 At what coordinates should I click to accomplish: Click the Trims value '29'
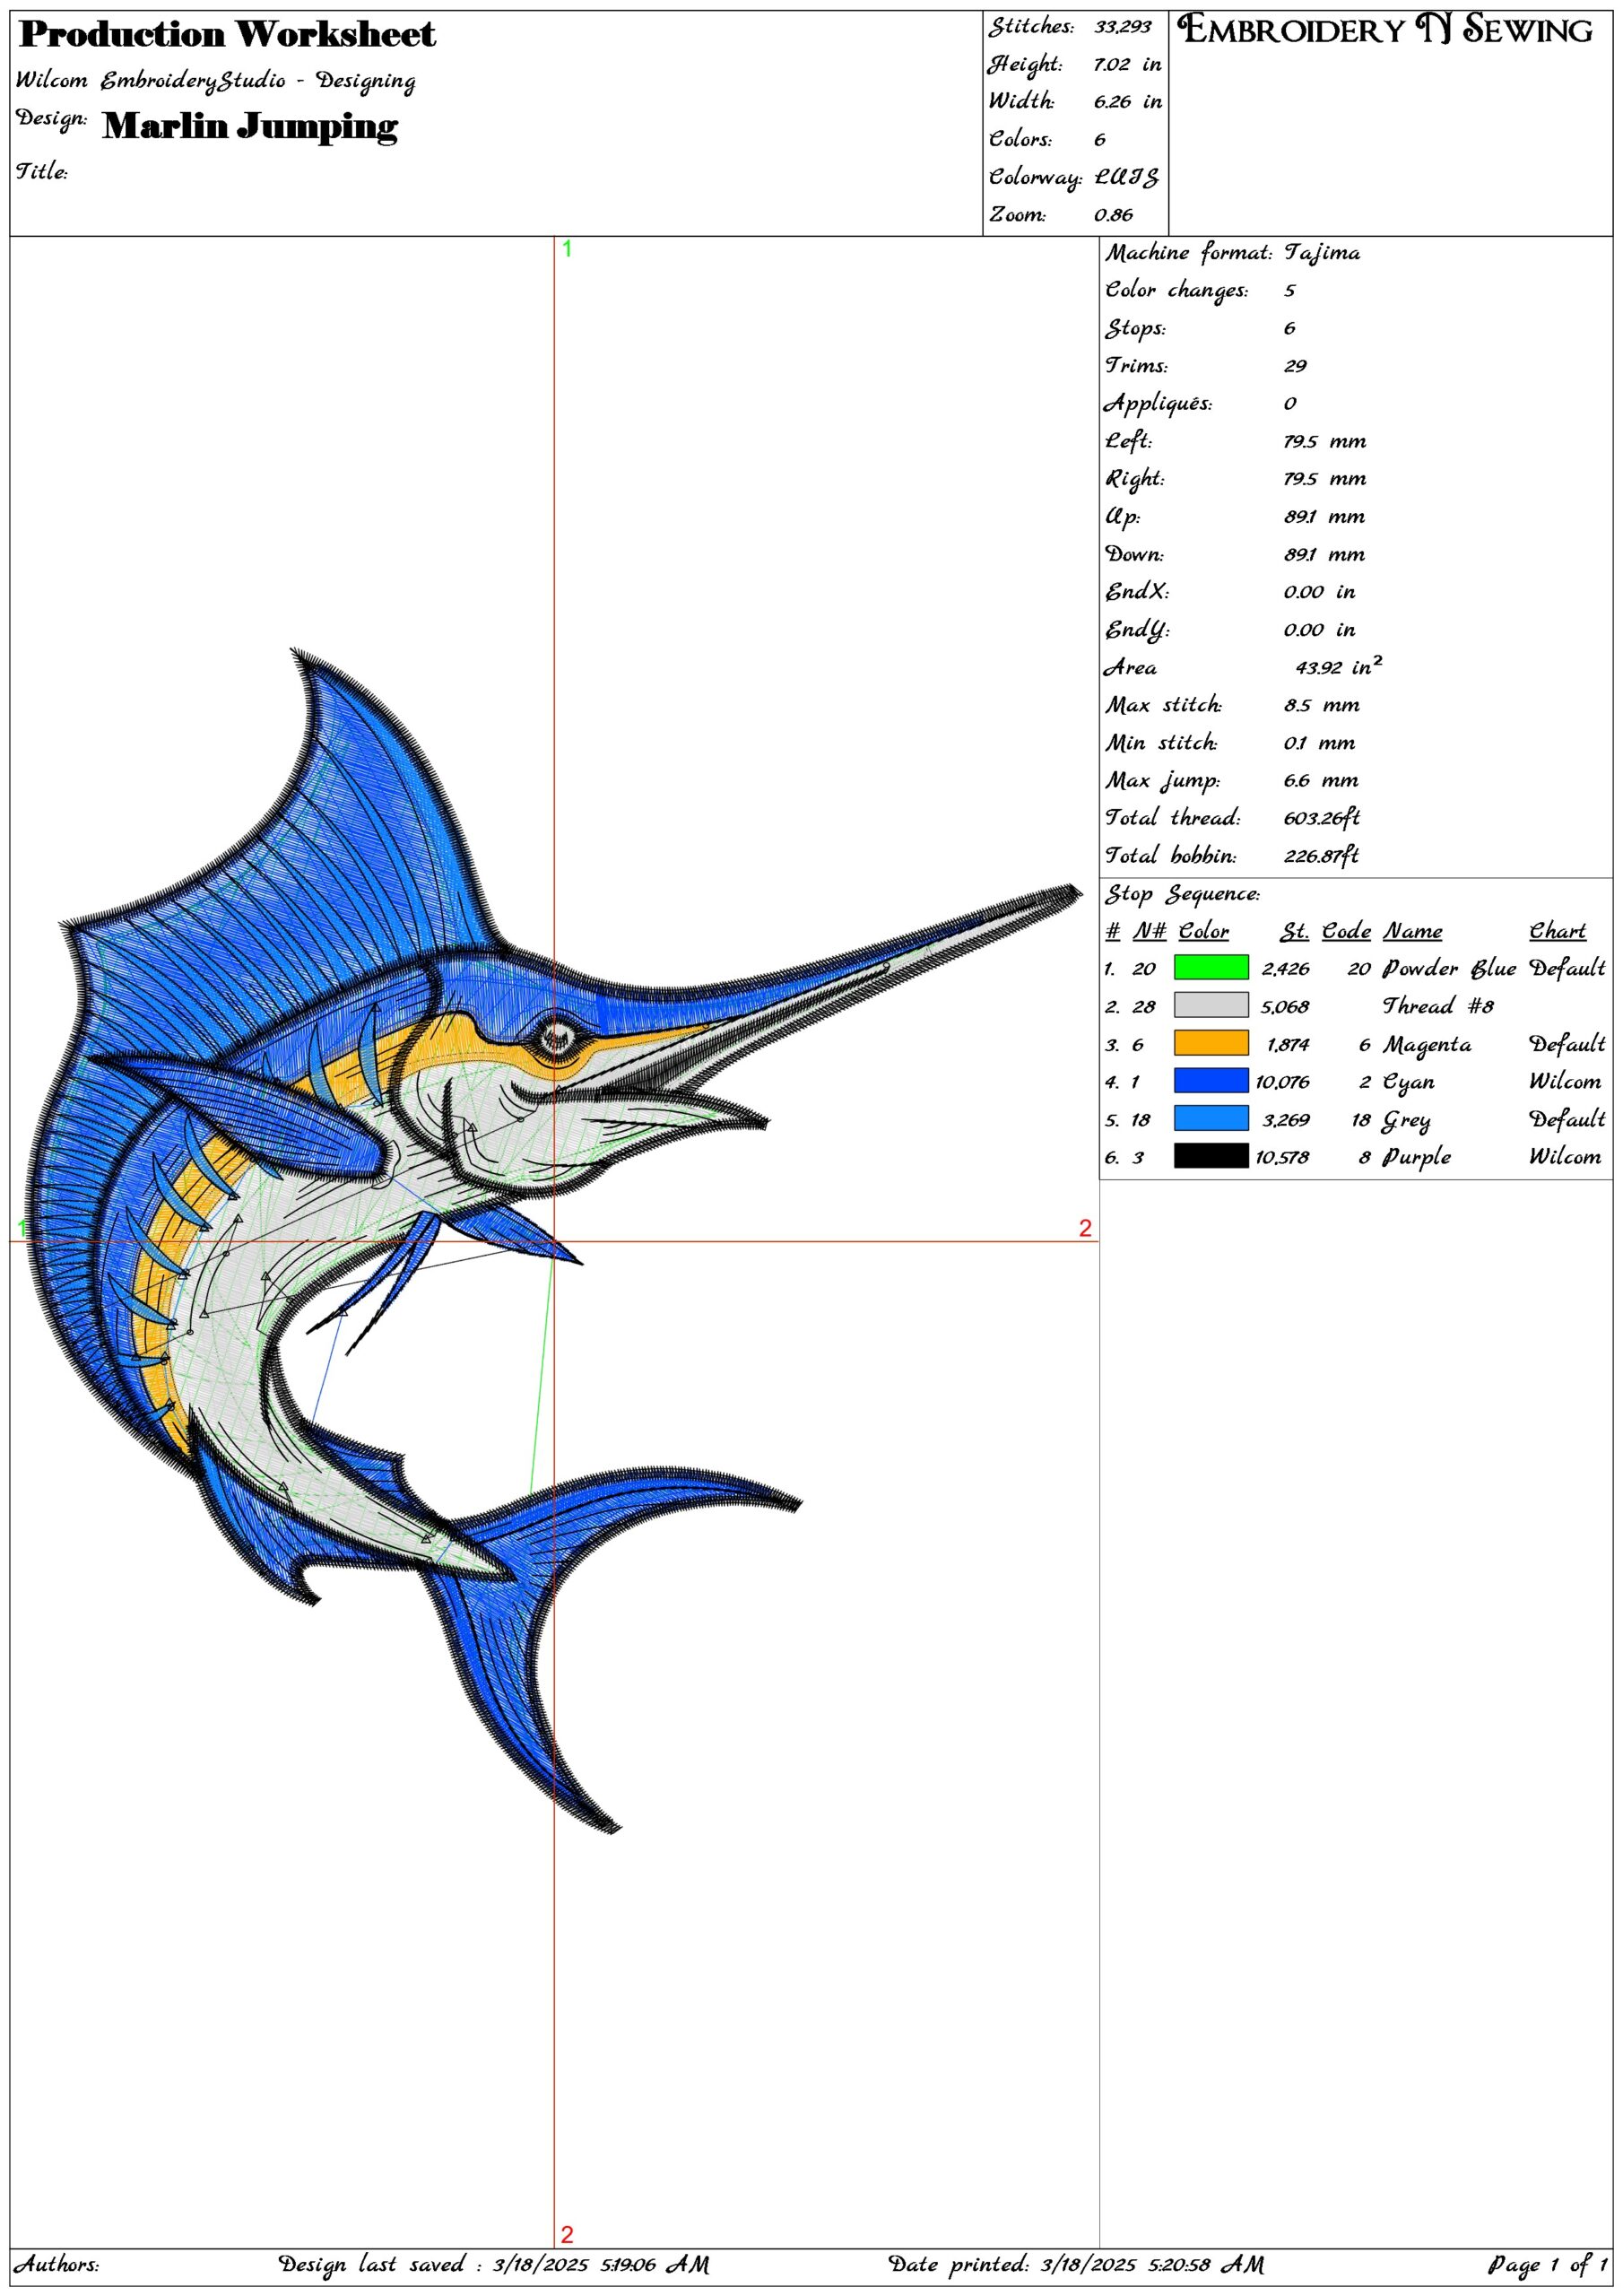click(1295, 366)
